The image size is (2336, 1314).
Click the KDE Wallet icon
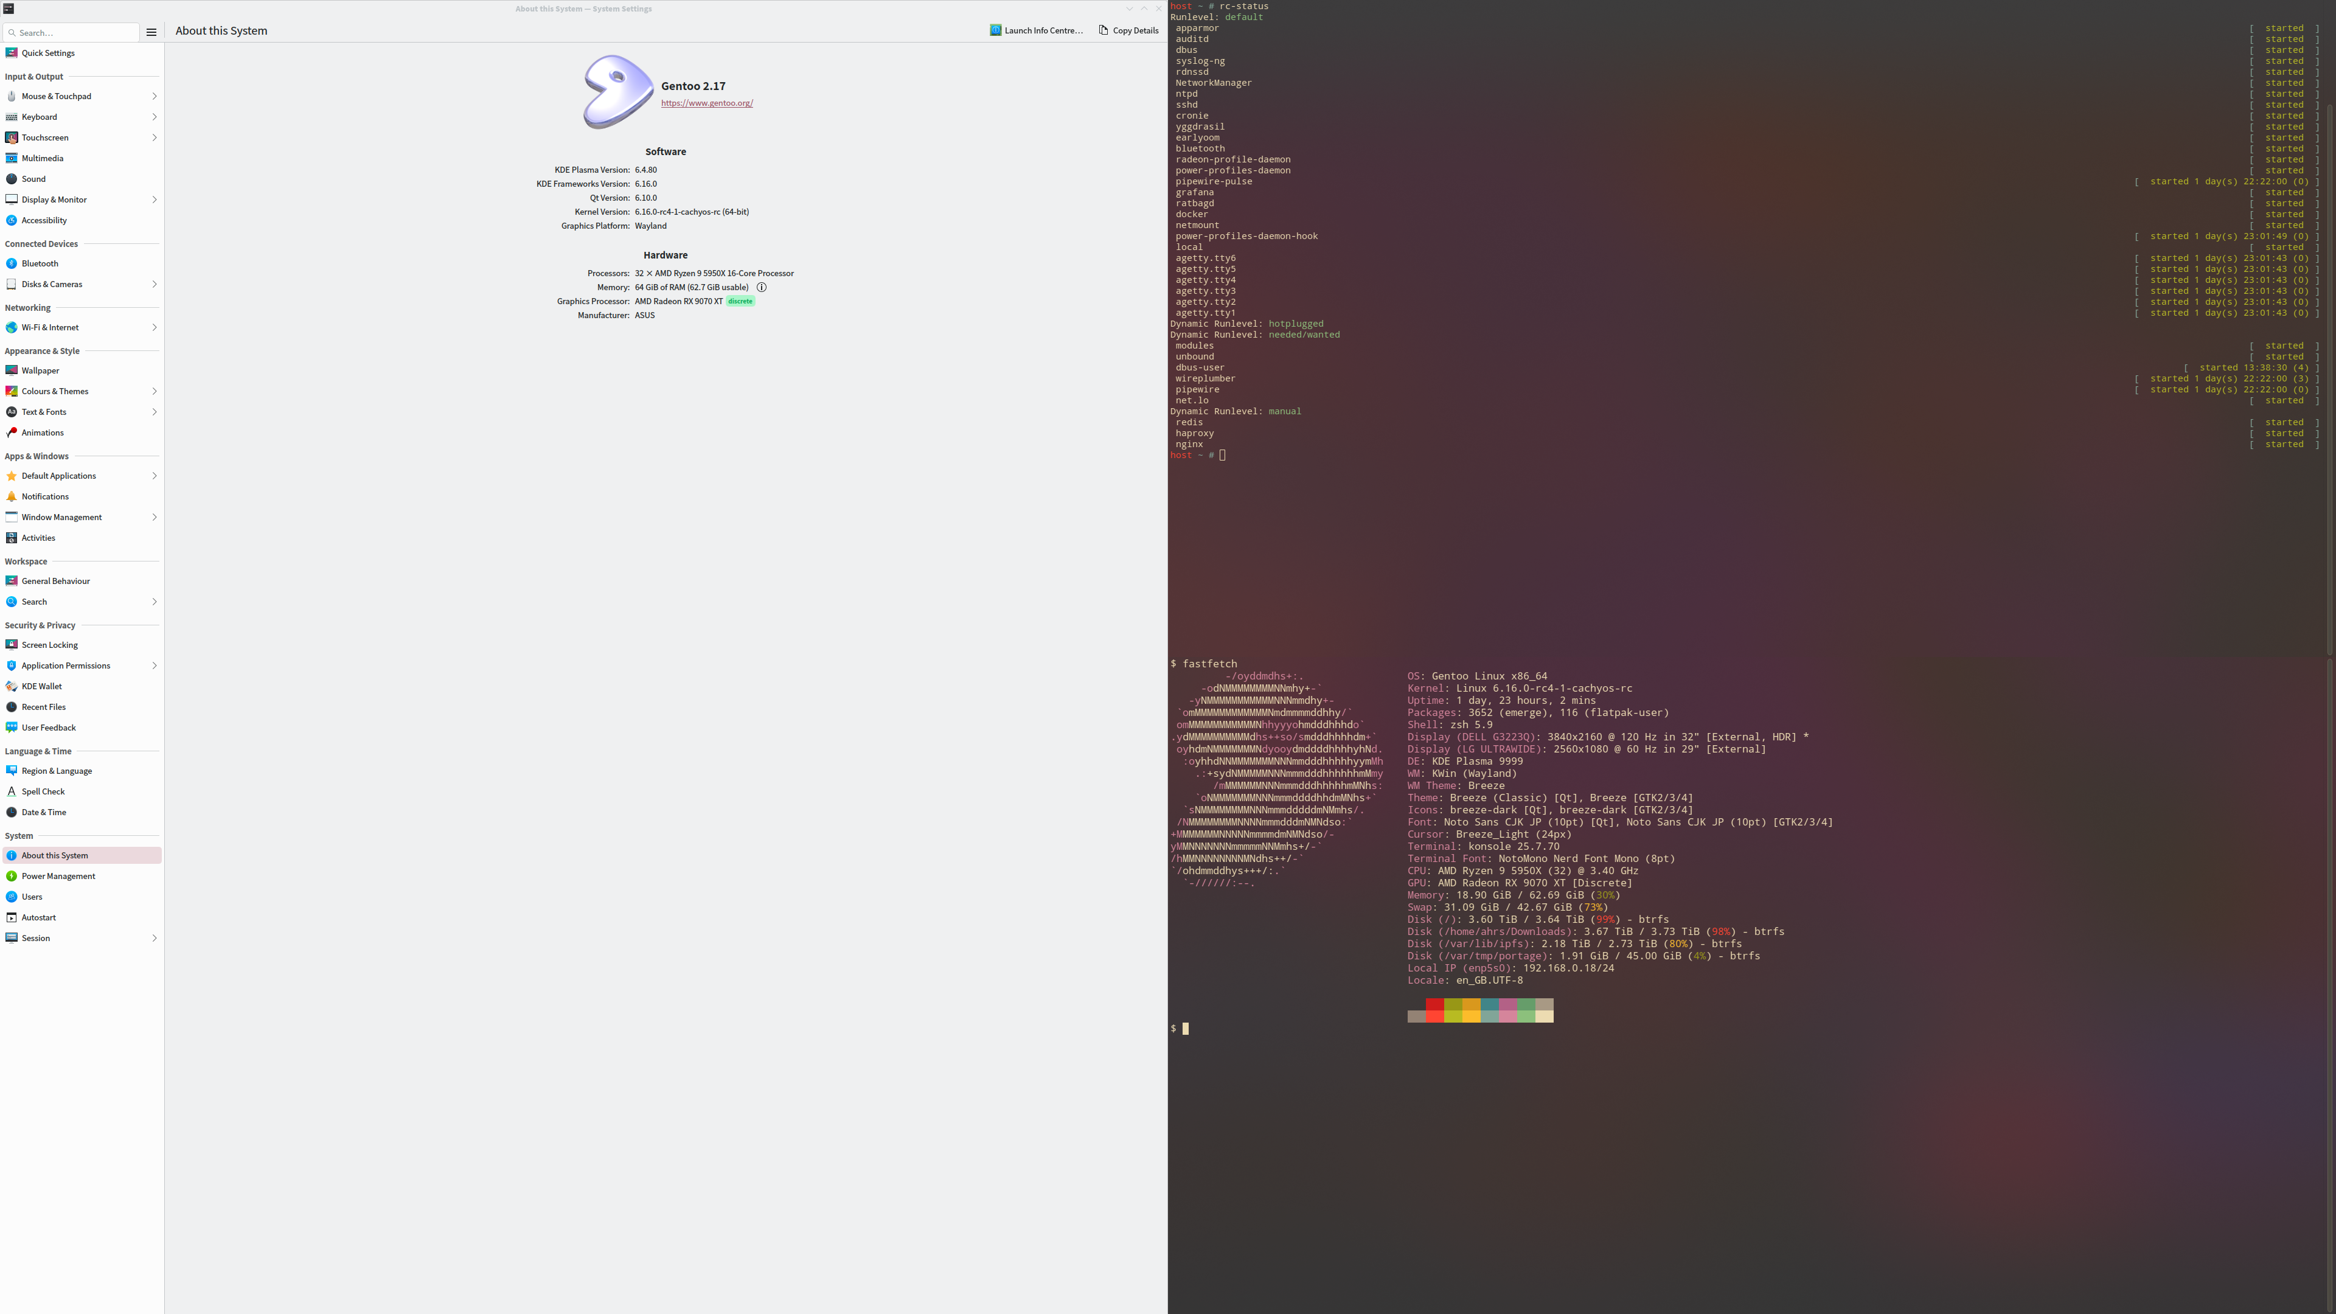click(x=12, y=686)
